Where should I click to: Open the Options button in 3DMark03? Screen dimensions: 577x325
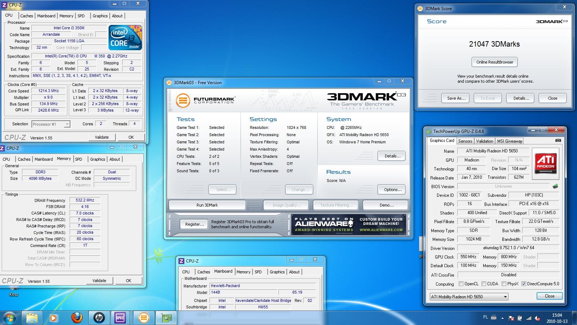point(392,190)
